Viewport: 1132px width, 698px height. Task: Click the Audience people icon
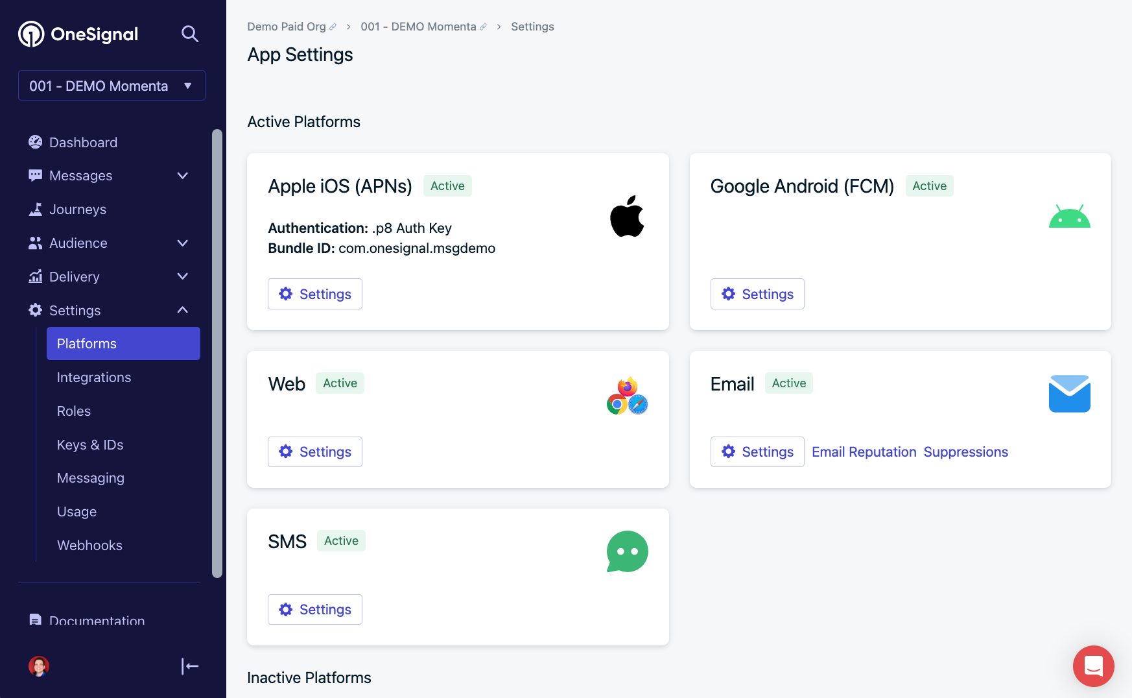click(x=36, y=243)
